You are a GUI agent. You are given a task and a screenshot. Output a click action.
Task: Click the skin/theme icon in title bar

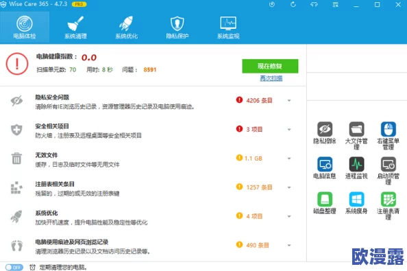click(x=314, y=4)
